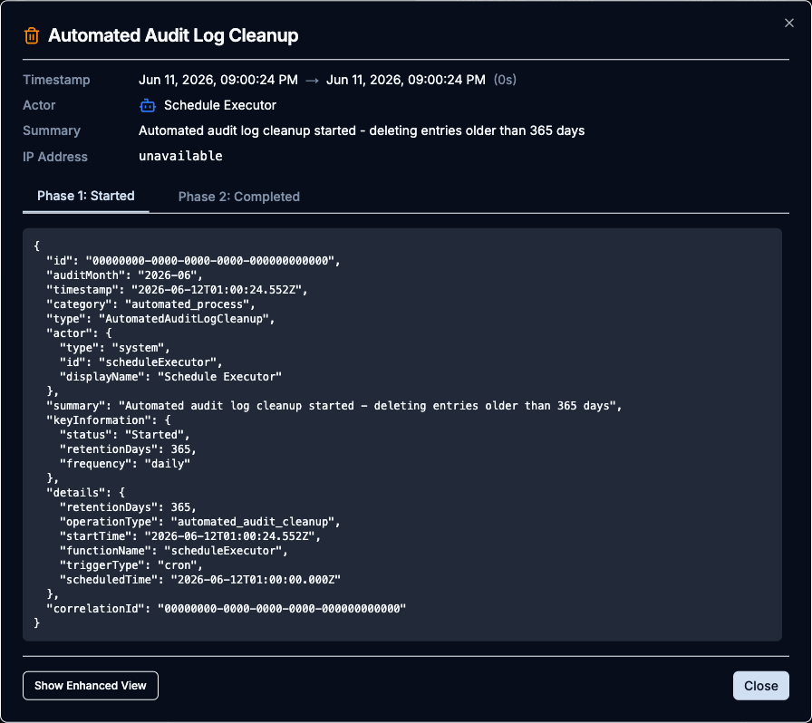
Task: Click the Summary field label
Action: pos(52,130)
